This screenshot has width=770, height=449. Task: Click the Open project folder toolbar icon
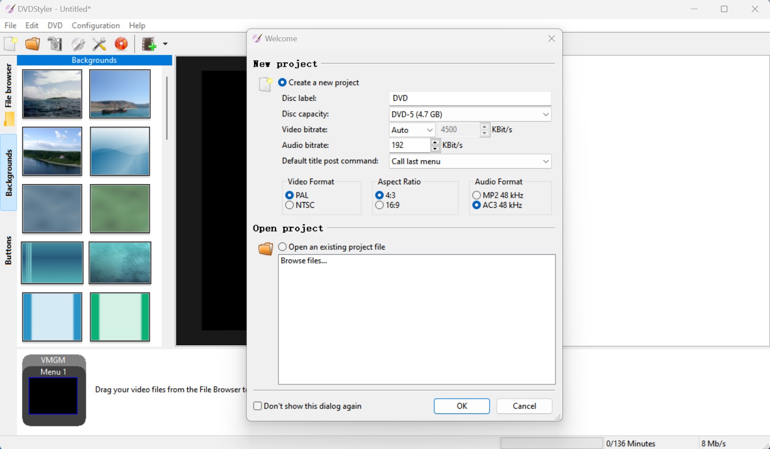pos(33,44)
